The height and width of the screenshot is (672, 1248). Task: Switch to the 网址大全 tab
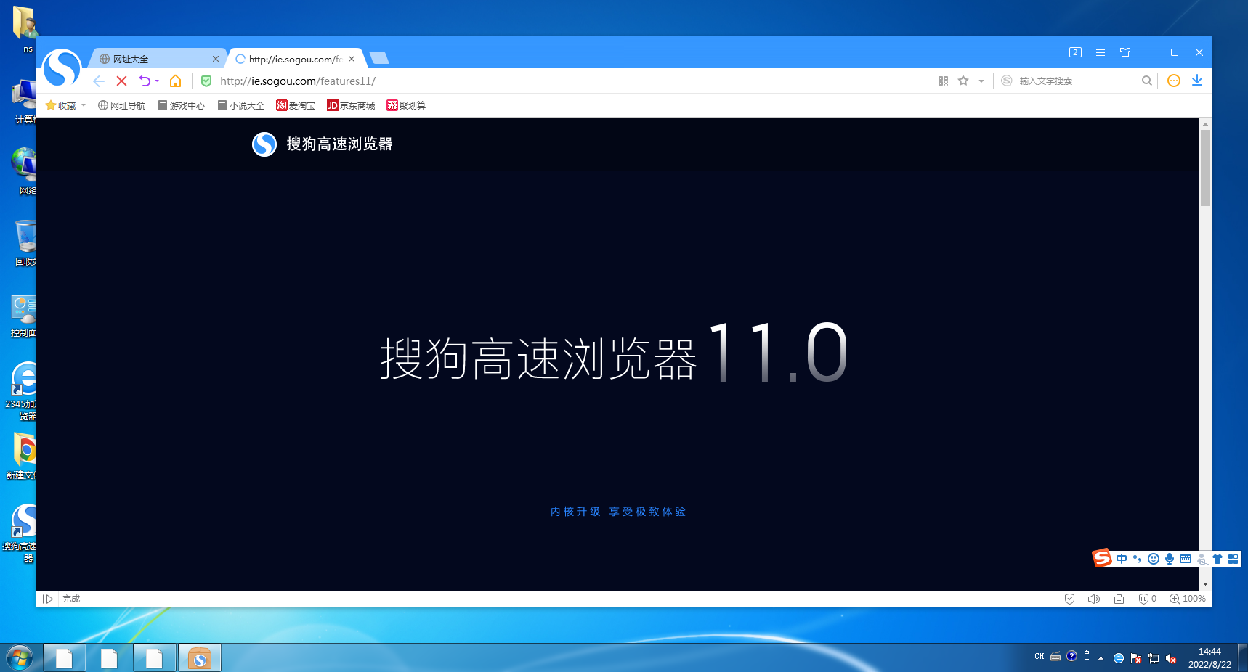tap(158, 59)
